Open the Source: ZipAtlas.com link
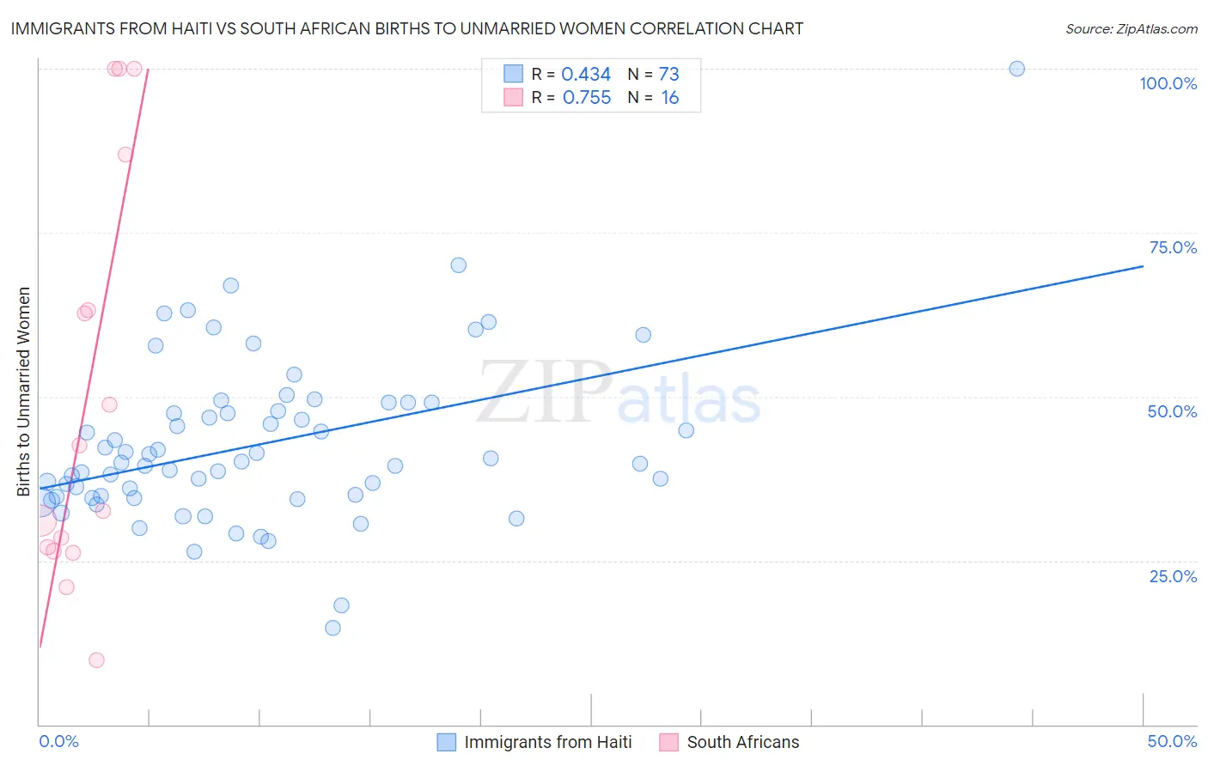This screenshot has width=1208, height=766. tap(1131, 29)
